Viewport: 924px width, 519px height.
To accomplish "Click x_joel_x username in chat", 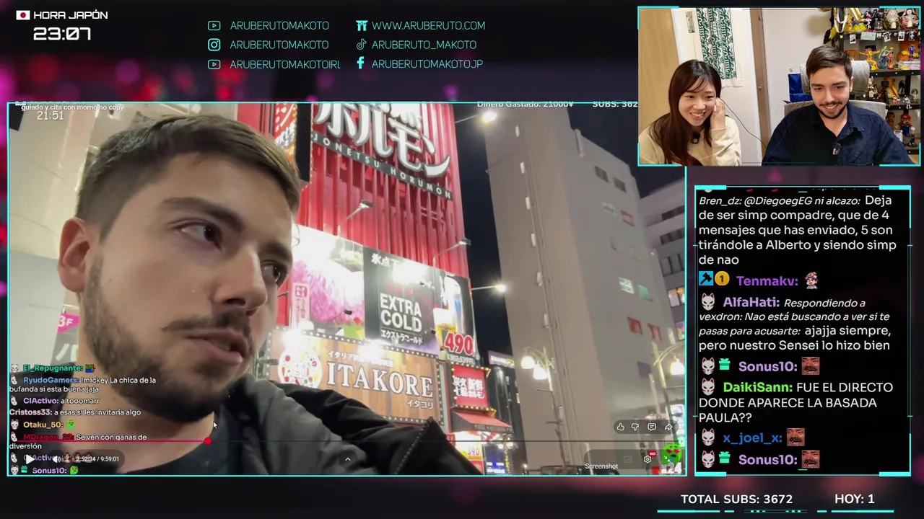I will pos(752,438).
